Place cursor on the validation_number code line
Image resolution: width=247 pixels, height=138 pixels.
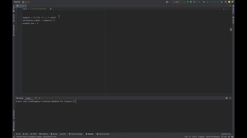click(39, 20)
